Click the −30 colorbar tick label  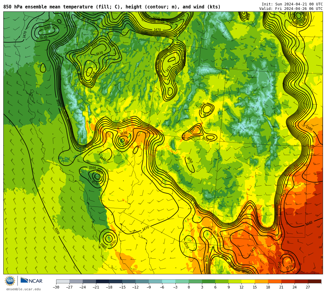coord(56,287)
